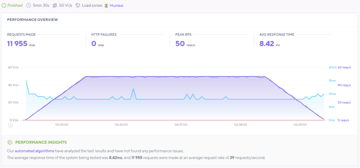Click the green Finished status circle icon
The width and height of the screenshot is (360, 168).
point(4,6)
